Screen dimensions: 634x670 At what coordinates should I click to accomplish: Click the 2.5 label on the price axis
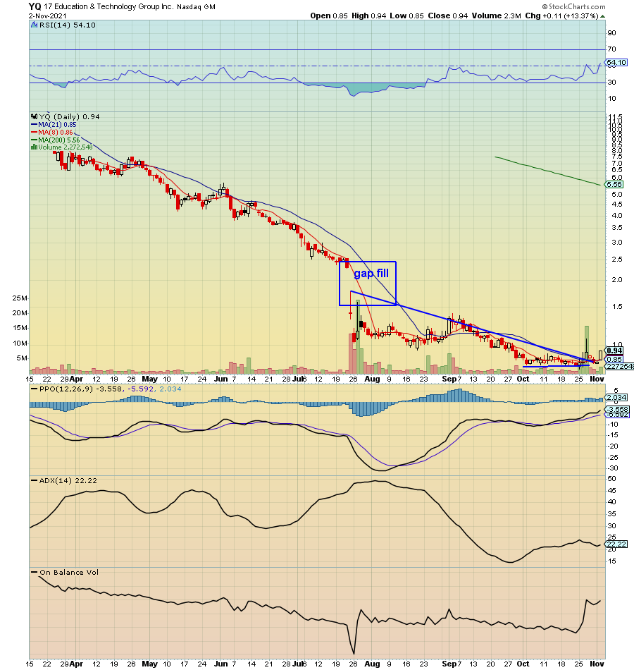[617, 260]
